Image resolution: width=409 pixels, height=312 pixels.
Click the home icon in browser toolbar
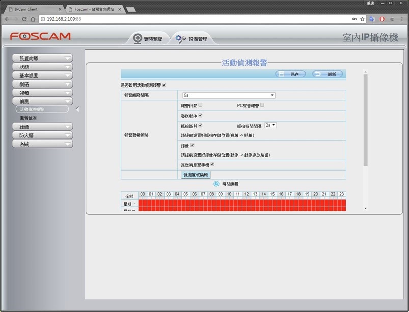click(x=33, y=19)
